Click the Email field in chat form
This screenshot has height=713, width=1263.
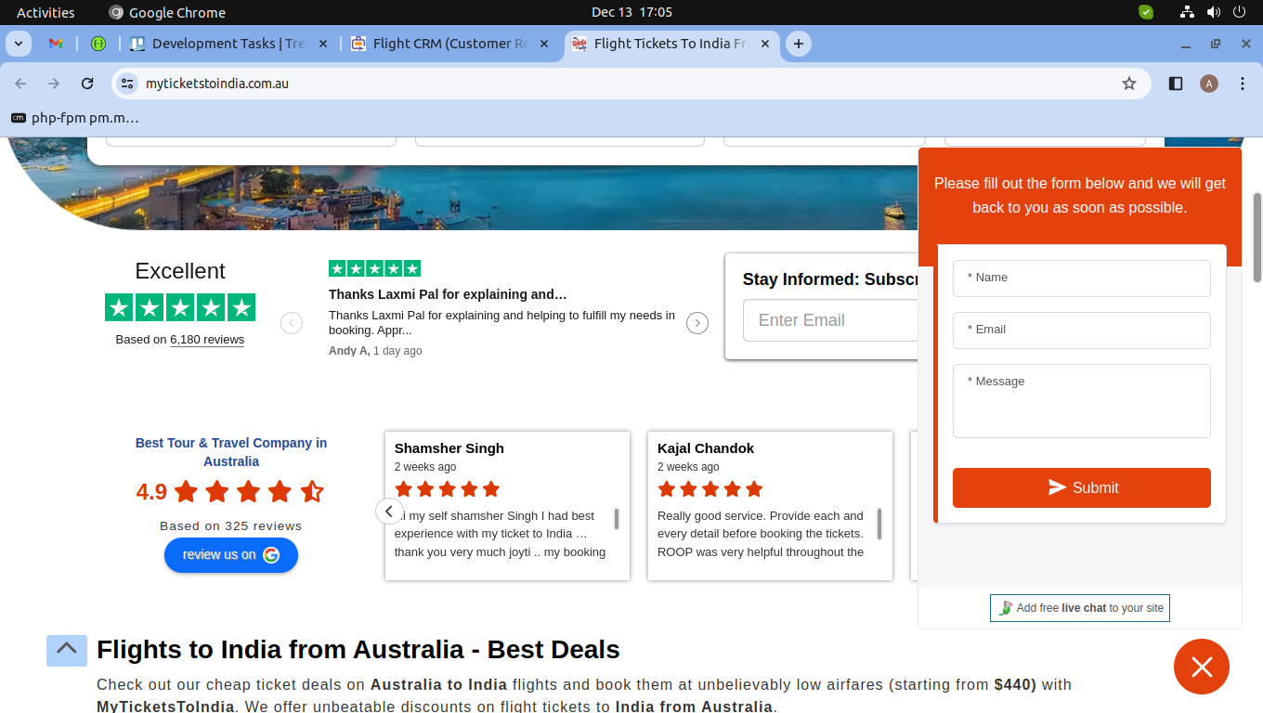click(1082, 331)
